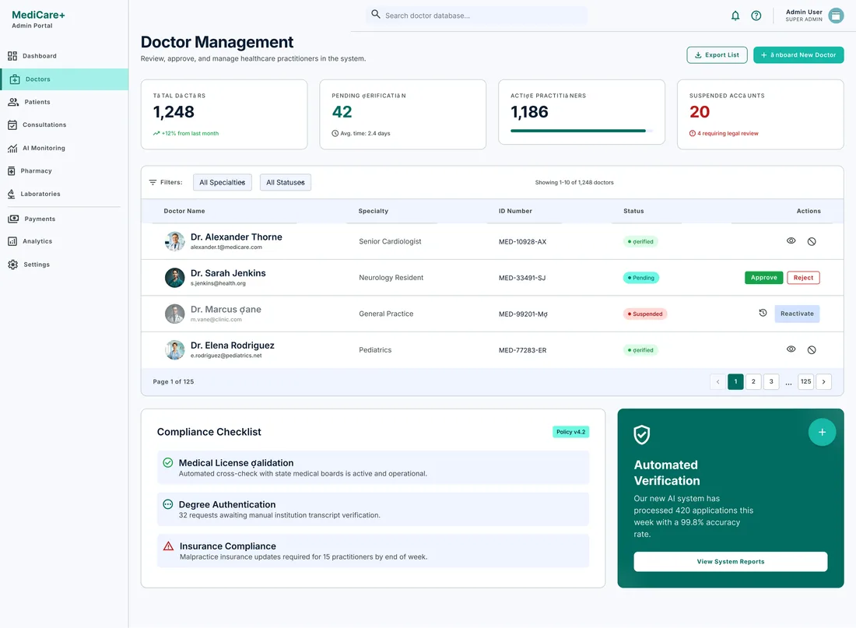Click the Policy v4.2 badge
The height and width of the screenshot is (628, 856).
[x=570, y=432]
